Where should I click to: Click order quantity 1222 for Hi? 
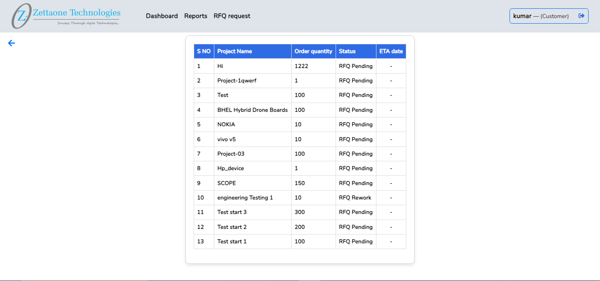tap(301, 66)
